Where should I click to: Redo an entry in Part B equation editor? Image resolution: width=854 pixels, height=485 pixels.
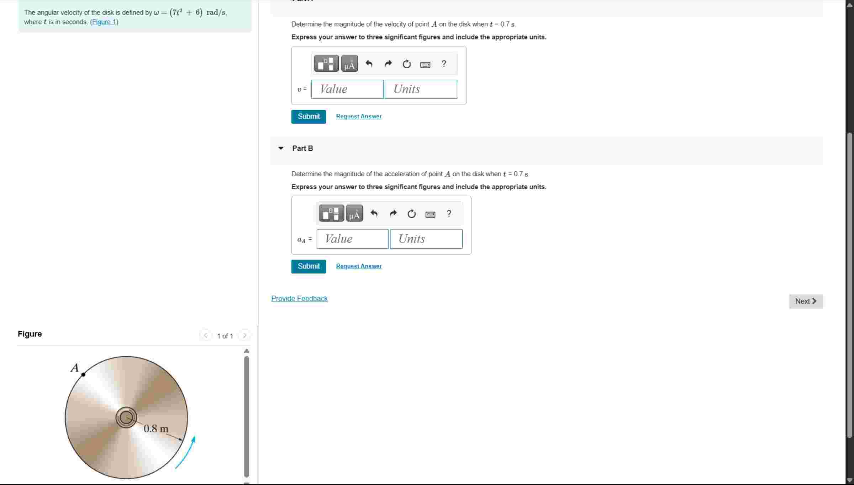pos(393,214)
